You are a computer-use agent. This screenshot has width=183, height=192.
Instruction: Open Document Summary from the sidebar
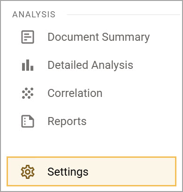click(x=91, y=37)
